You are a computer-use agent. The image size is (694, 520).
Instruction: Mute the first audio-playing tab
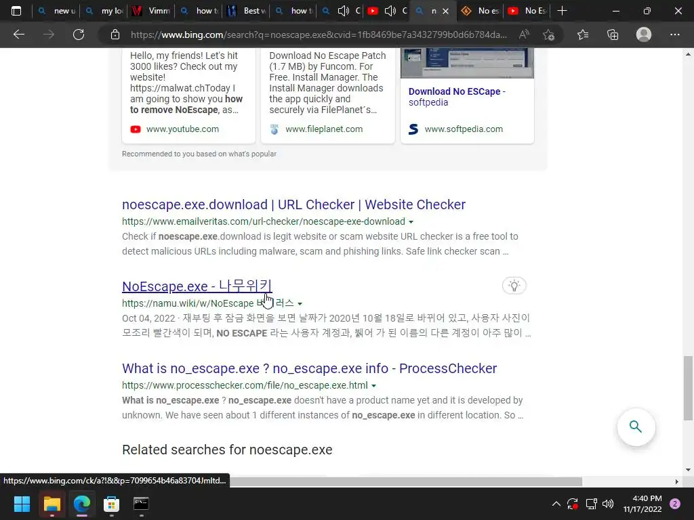[344, 11]
